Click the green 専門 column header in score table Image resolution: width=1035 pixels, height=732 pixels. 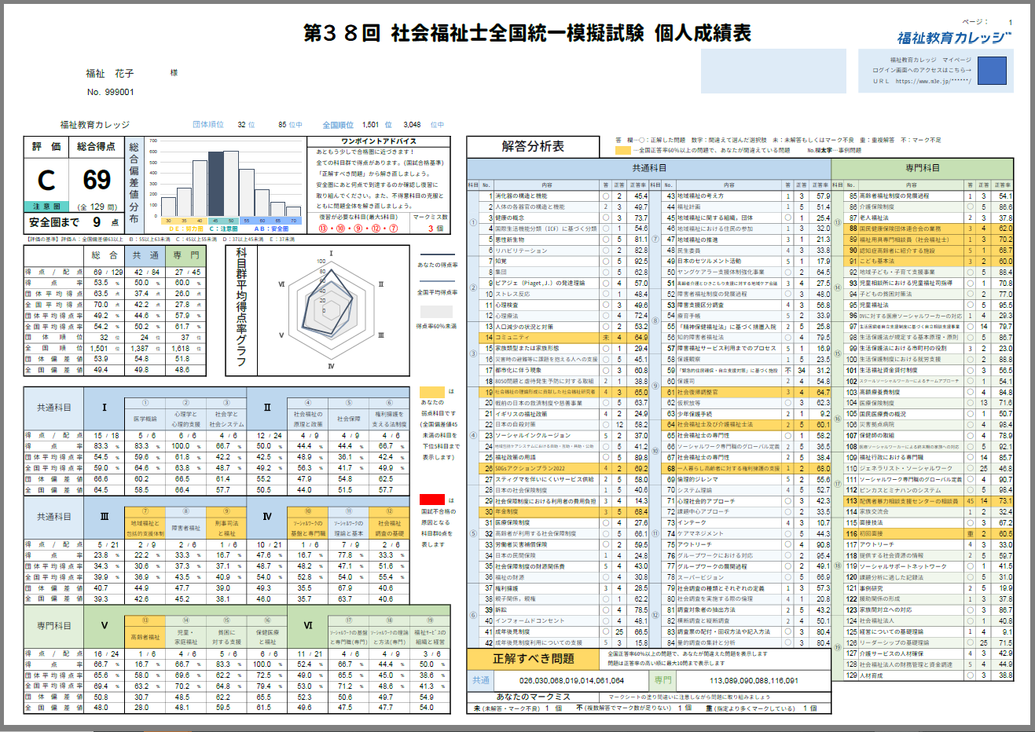(186, 255)
